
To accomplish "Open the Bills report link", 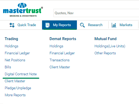I will tap(8, 67).
